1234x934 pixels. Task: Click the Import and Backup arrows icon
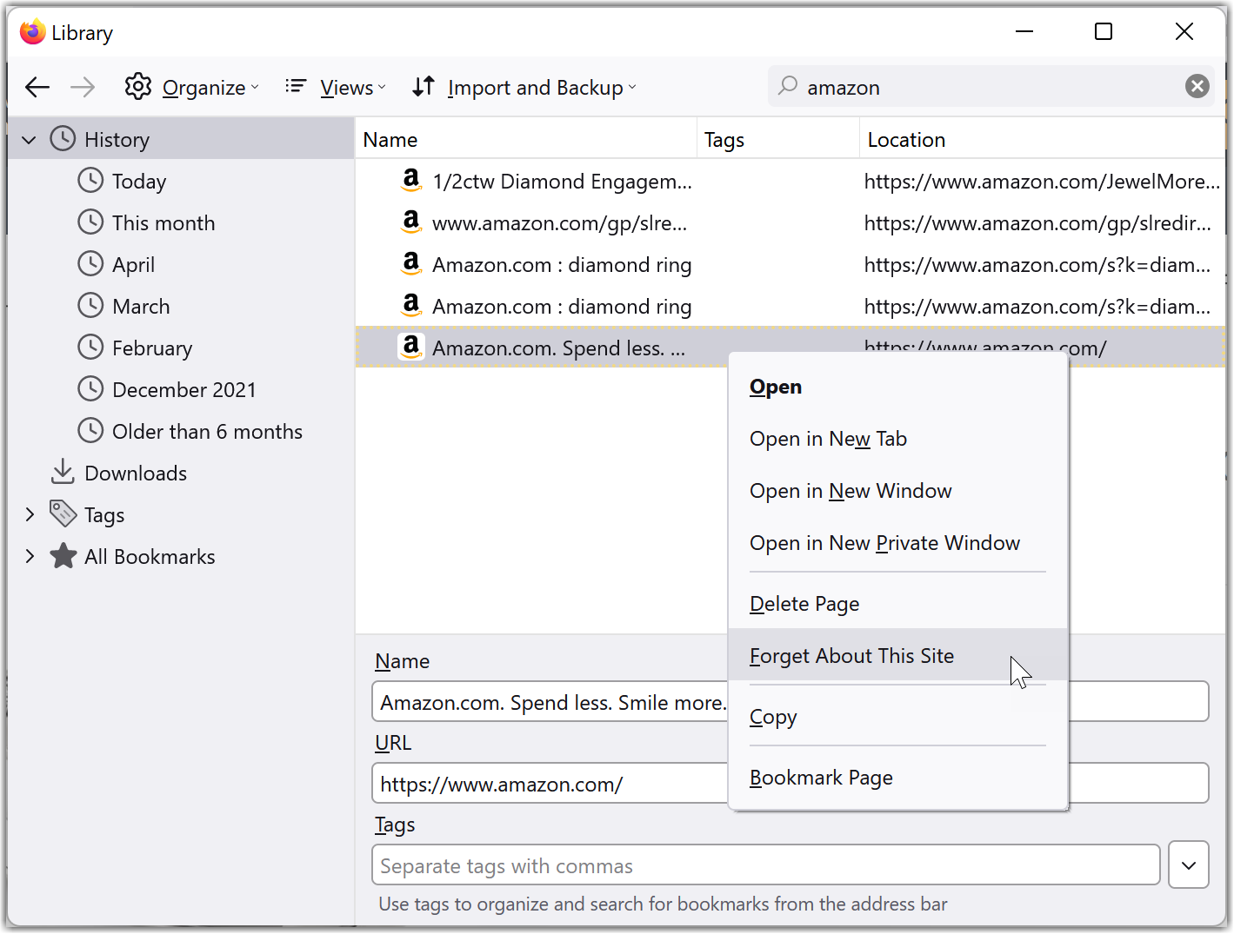pos(424,86)
